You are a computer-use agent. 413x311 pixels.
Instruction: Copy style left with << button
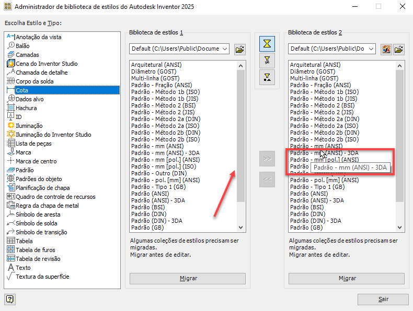pos(267,180)
